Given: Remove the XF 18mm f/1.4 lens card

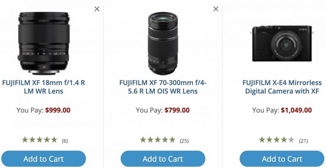Looking at the screenshot, I should [97, 9].
